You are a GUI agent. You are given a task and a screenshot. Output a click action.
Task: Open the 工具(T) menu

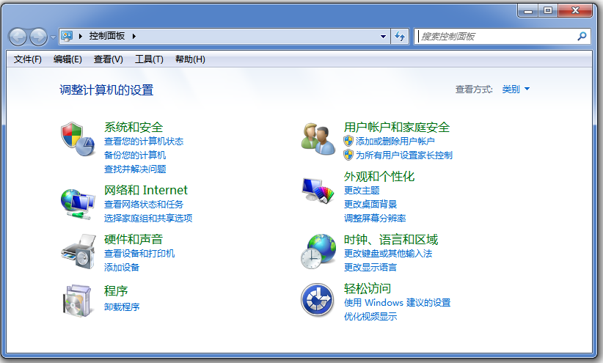(x=149, y=59)
